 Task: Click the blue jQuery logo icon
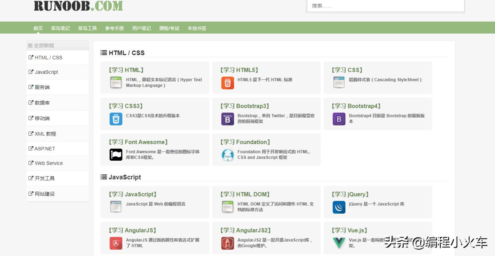pos(339,207)
